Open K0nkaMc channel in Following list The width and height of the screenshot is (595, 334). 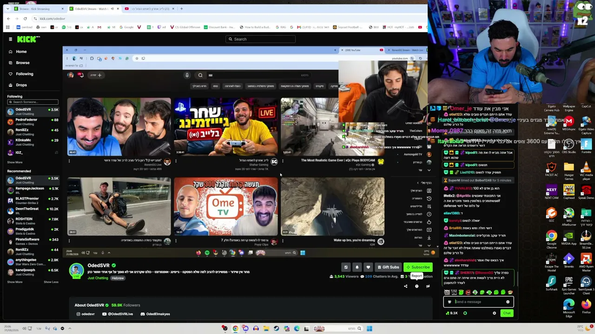click(x=33, y=142)
